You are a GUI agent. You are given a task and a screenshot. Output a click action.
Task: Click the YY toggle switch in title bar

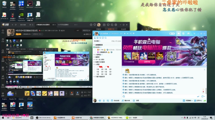[x=172, y=34]
